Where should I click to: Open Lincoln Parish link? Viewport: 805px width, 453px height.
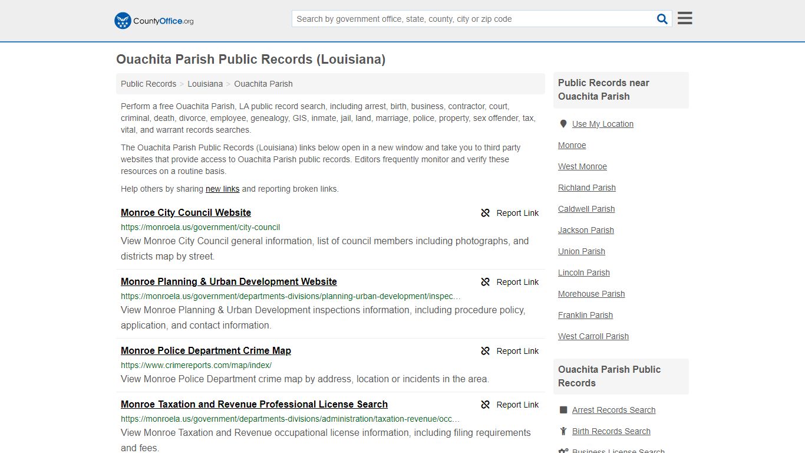click(584, 273)
